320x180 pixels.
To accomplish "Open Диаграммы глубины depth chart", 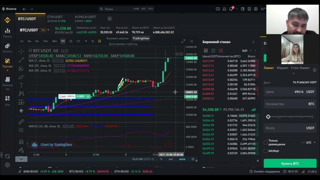I will tap(123, 44).
